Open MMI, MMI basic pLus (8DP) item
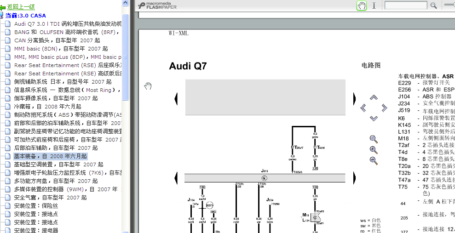This screenshot has height=233, width=455. tap(68, 57)
